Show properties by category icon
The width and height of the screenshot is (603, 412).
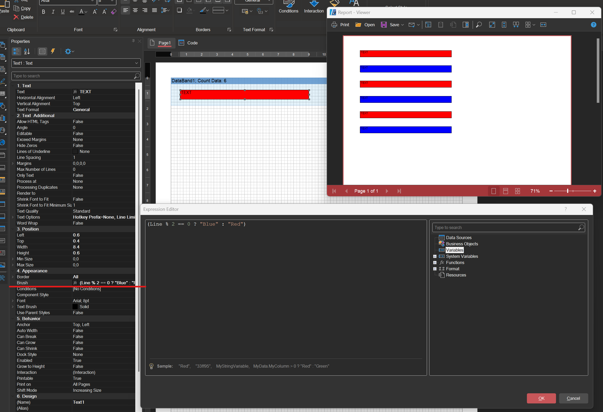(x=16, y=51)
